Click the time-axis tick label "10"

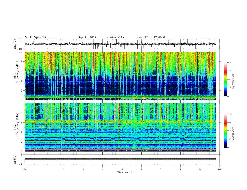219,170
